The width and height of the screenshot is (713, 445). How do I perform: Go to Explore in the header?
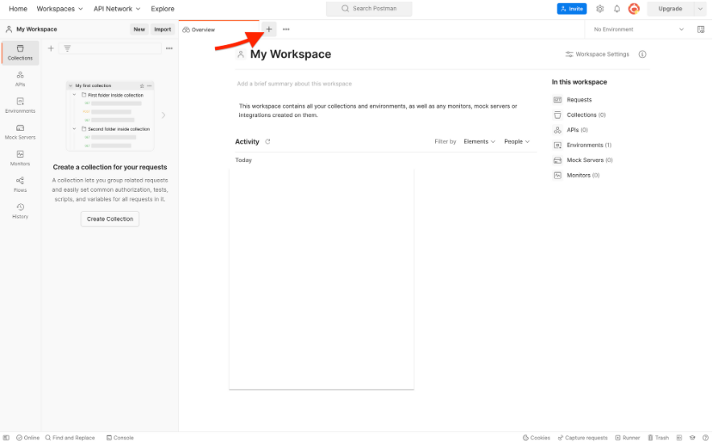tap(162, 9)
